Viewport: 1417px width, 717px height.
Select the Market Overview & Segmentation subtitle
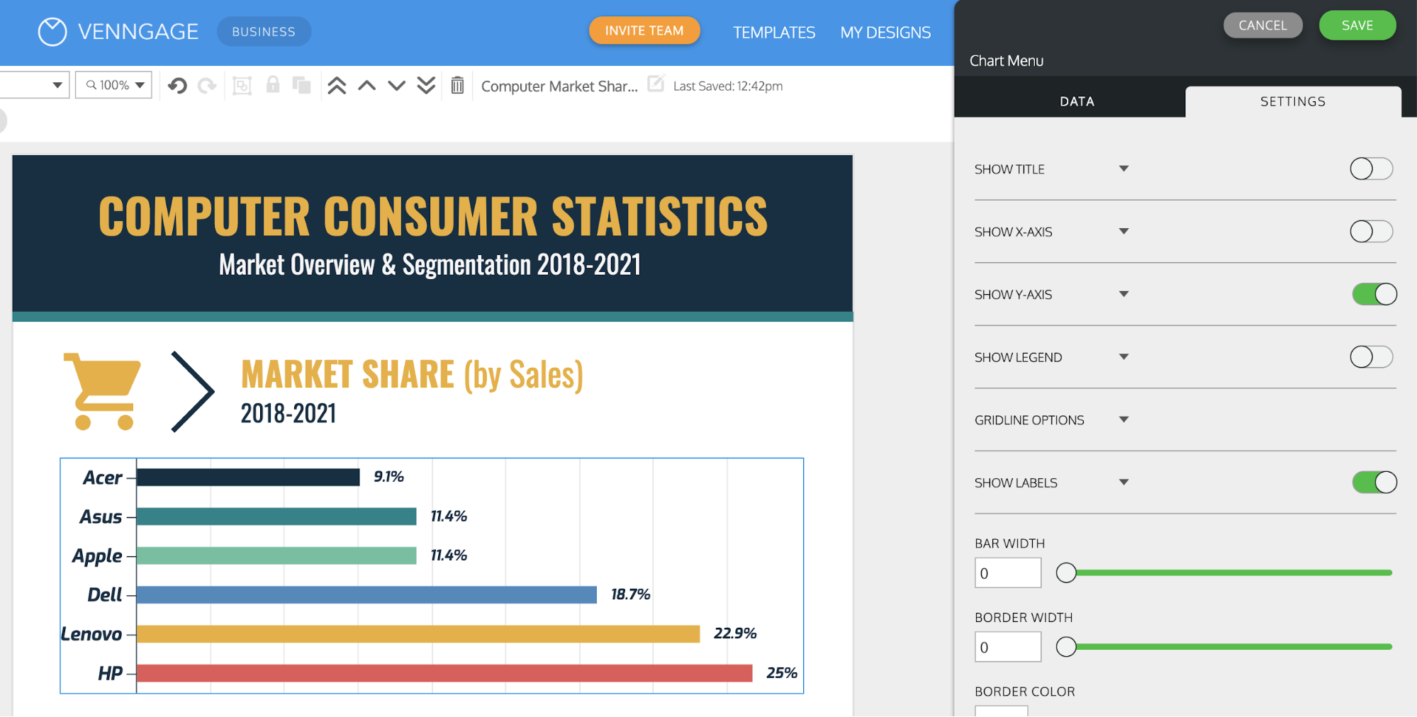[x=430, y=265]
